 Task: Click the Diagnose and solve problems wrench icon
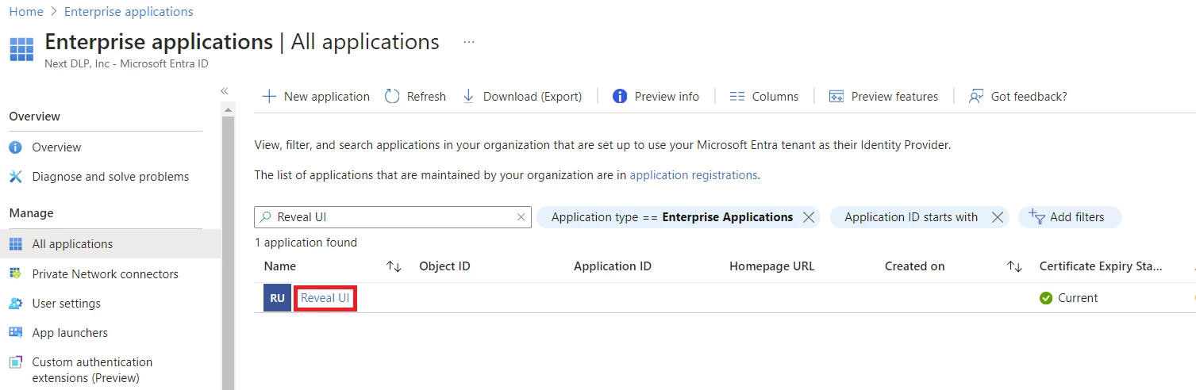click(16, 177)
